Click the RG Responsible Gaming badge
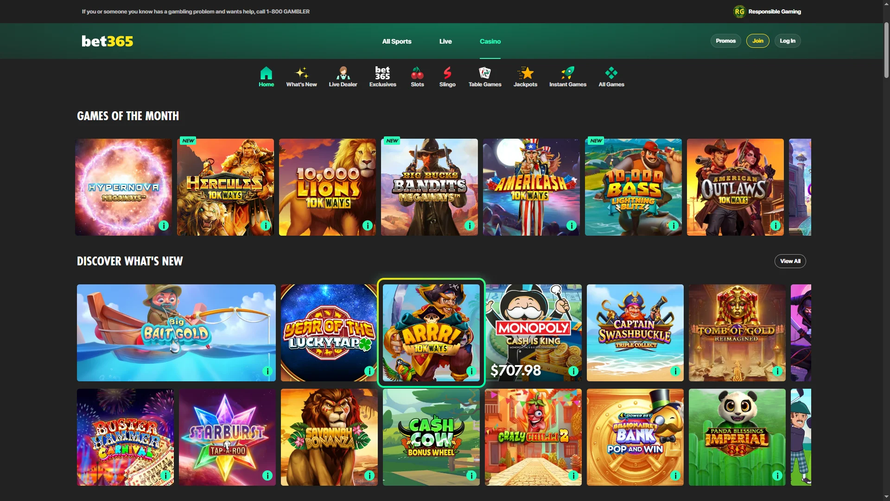The image size is (890, 501). pos(739,12)
